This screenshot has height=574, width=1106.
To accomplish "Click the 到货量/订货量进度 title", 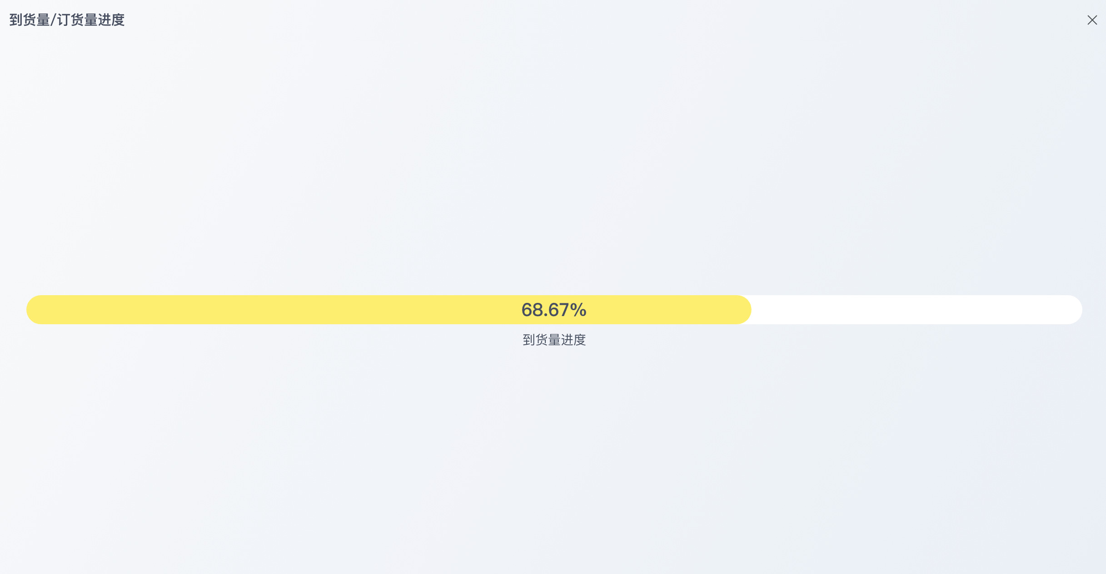I will pos(67,20).
